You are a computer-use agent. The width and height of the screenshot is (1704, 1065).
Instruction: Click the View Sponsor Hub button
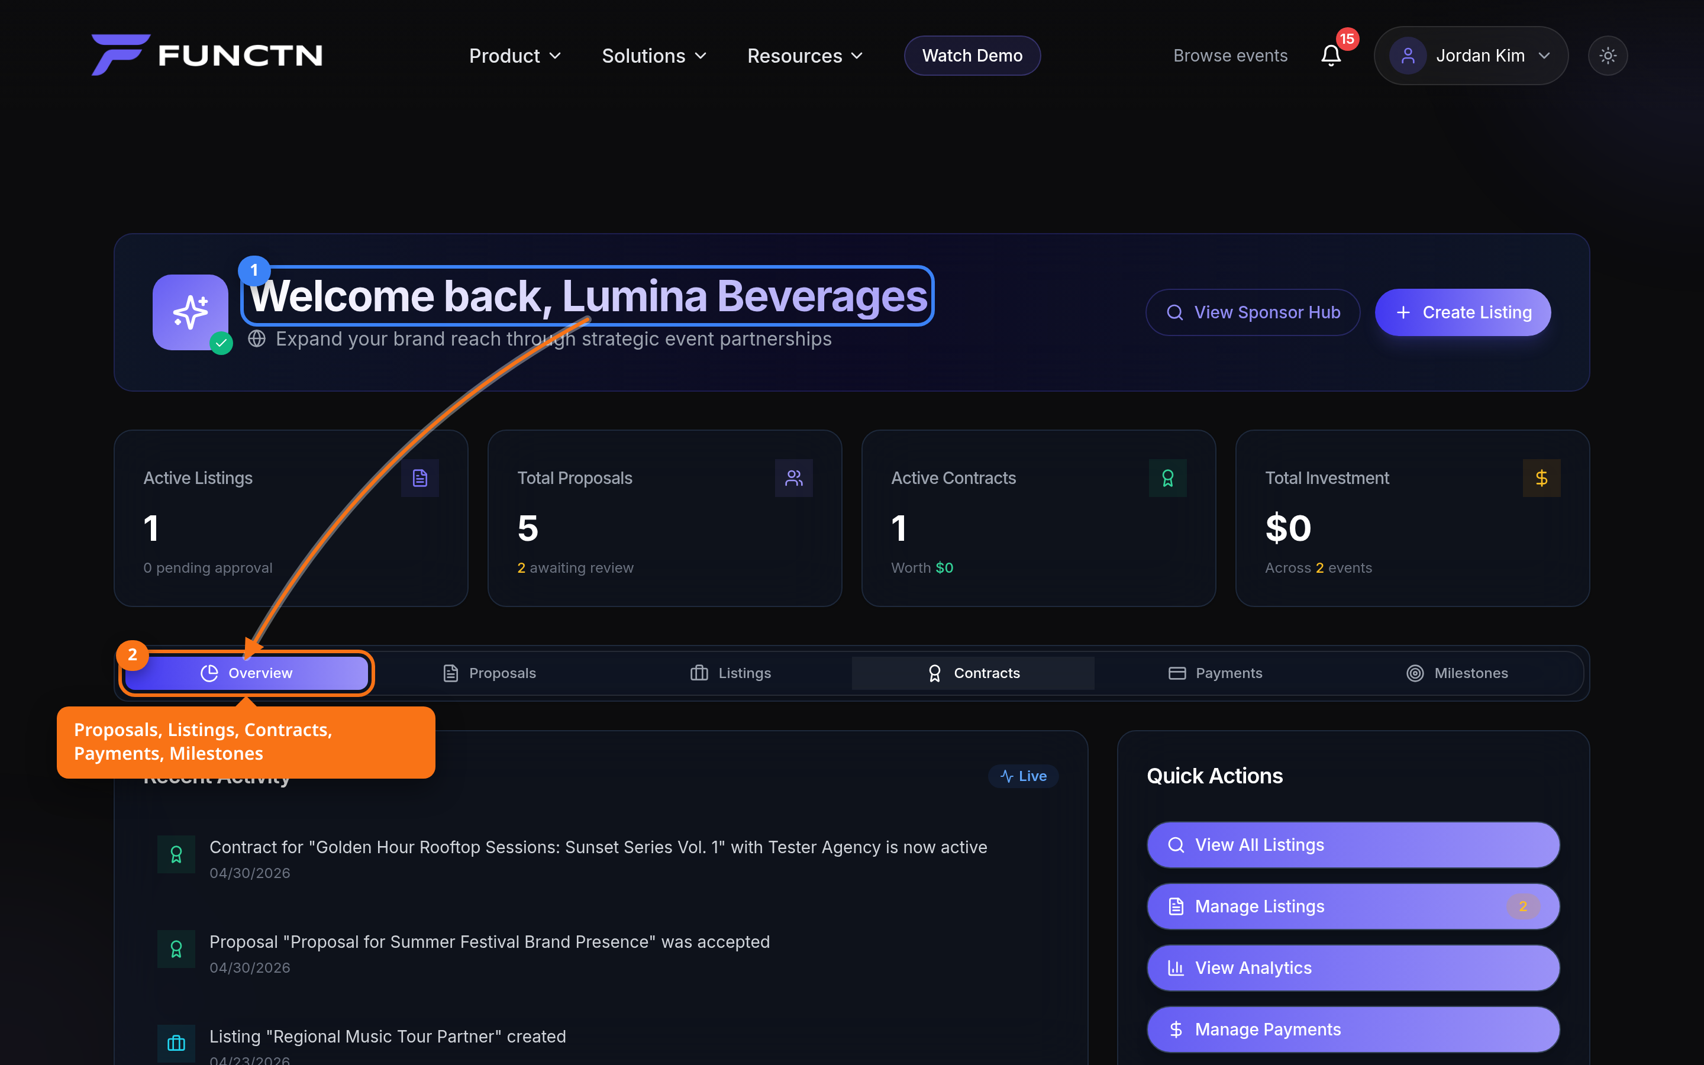[x=1253, y=312]
